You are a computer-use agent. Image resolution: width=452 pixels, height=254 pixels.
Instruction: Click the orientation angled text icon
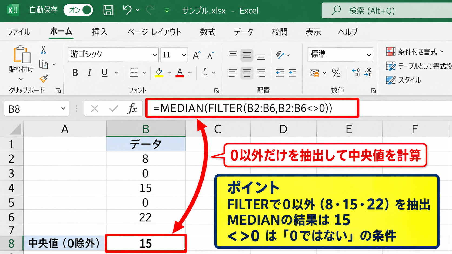(280, 55)
